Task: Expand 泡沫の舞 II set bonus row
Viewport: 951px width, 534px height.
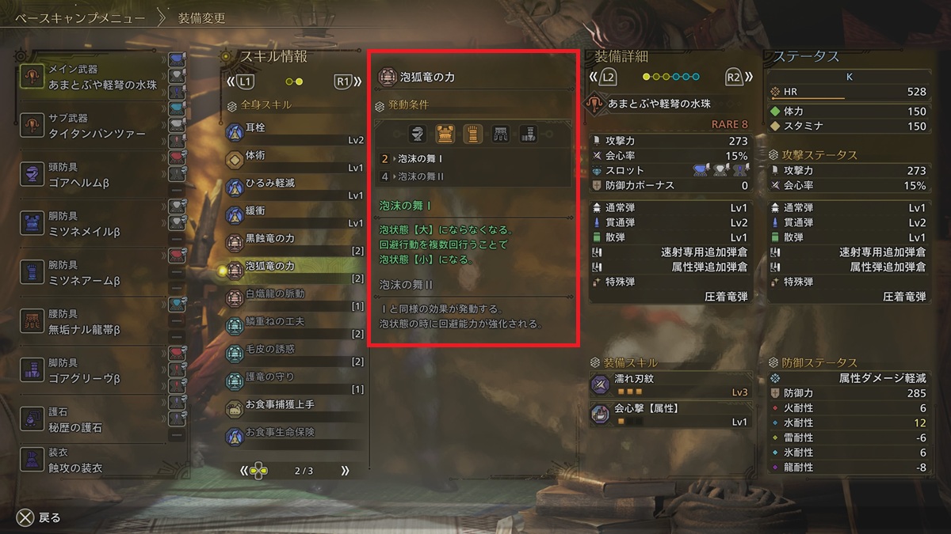Action: point(474,176)
